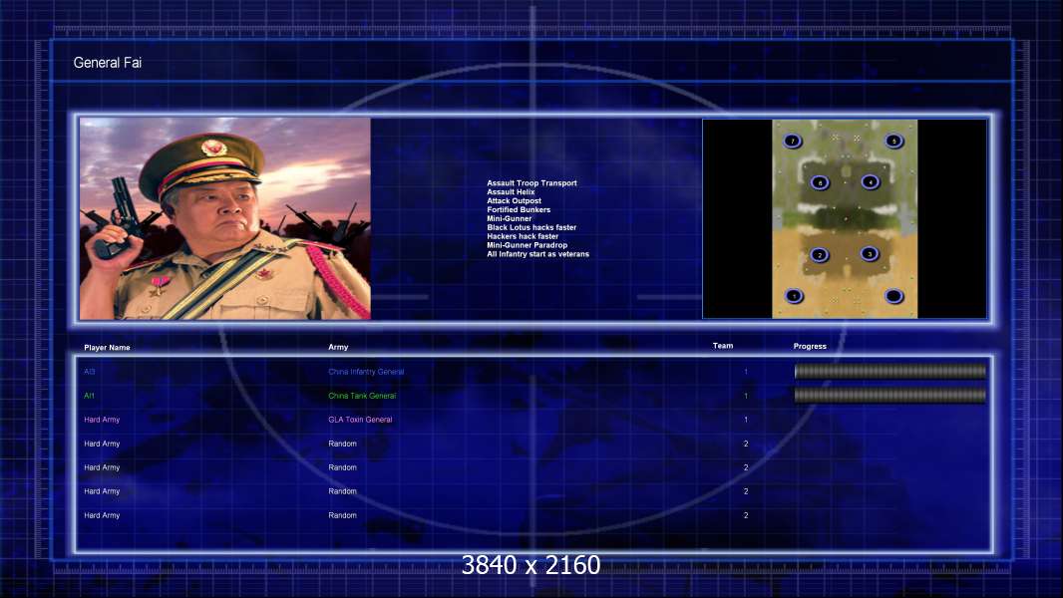Viewport: 1063px width, 598px height.
Task: Select the Assault Helix line
Action: [511, 191]
